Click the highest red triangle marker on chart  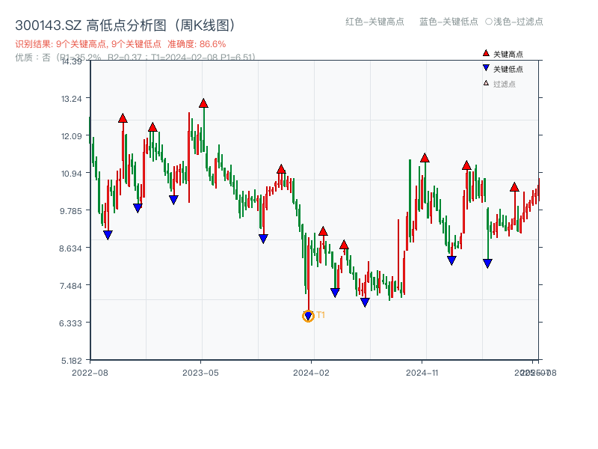point(202,103)
